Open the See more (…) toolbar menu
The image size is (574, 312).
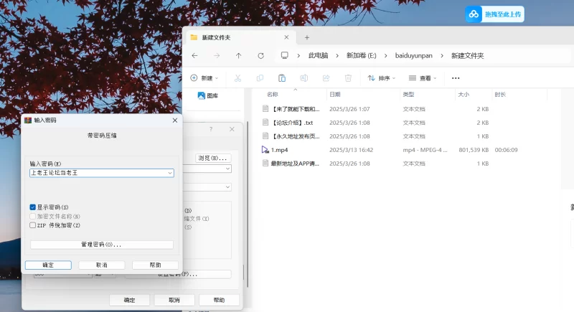tap(455, 78)
